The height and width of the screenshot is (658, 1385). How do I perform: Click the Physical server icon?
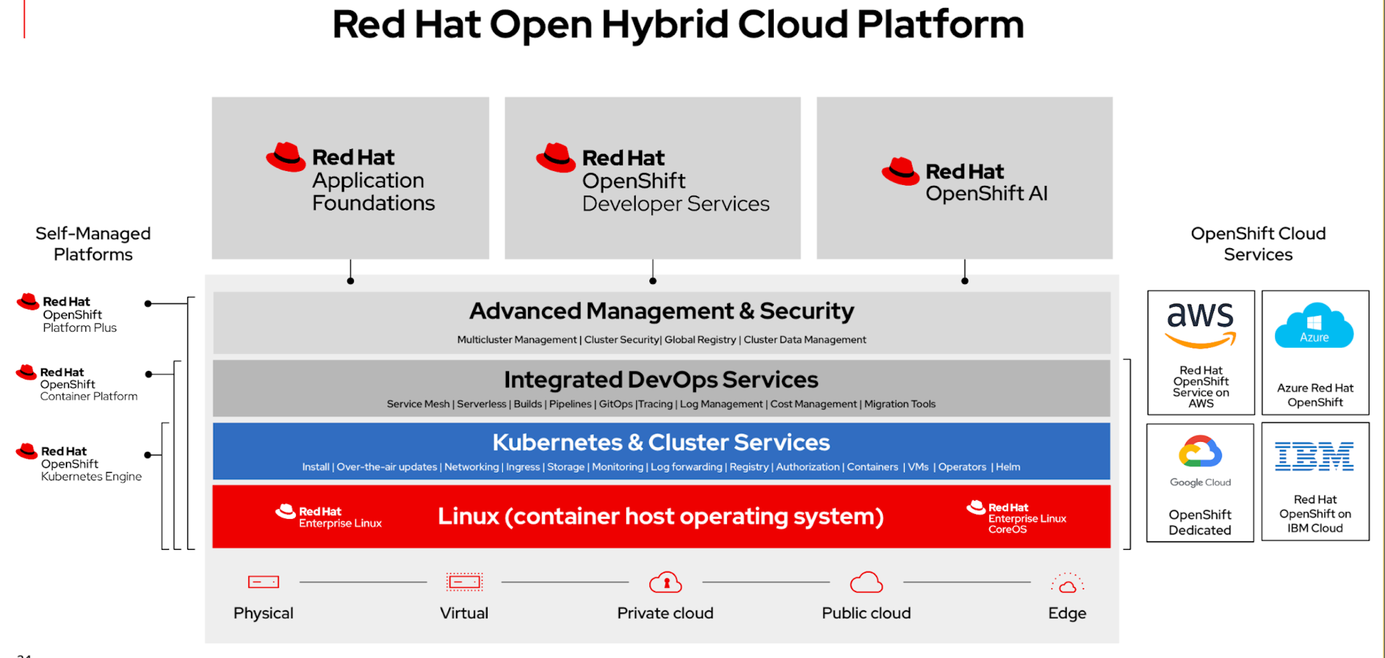[263, 582]
